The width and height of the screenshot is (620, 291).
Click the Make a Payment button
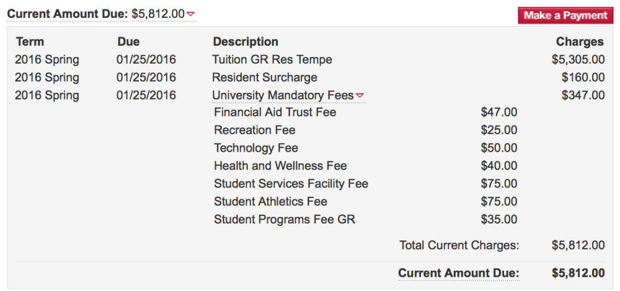(x=565, y=15)
